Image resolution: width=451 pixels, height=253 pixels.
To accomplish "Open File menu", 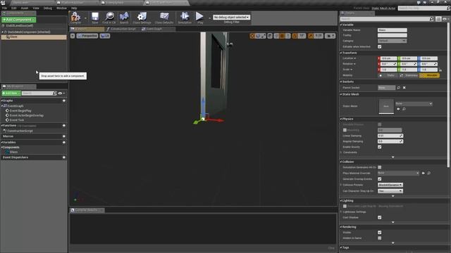I will pos(5,8).
